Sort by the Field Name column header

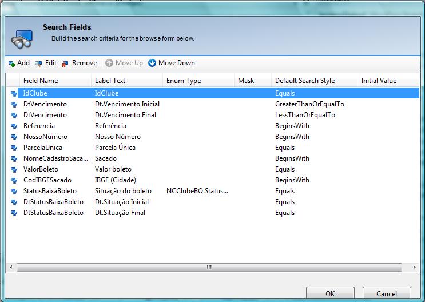(x=41, y=81)
